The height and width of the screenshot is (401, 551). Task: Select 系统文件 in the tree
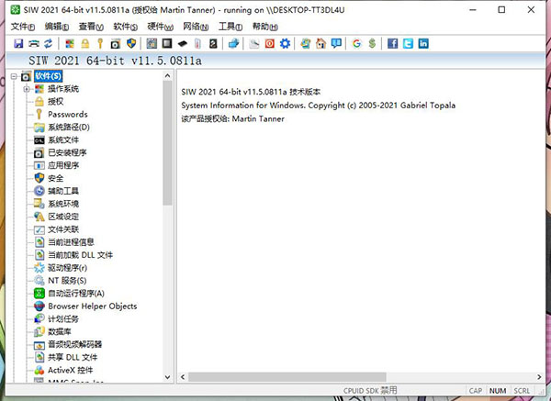coord(63,139)
